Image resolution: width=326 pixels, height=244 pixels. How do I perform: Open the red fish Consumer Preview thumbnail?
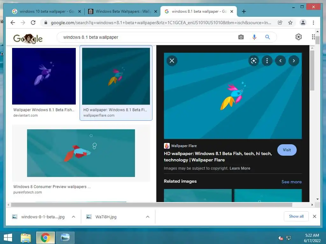tap(81, 153)
